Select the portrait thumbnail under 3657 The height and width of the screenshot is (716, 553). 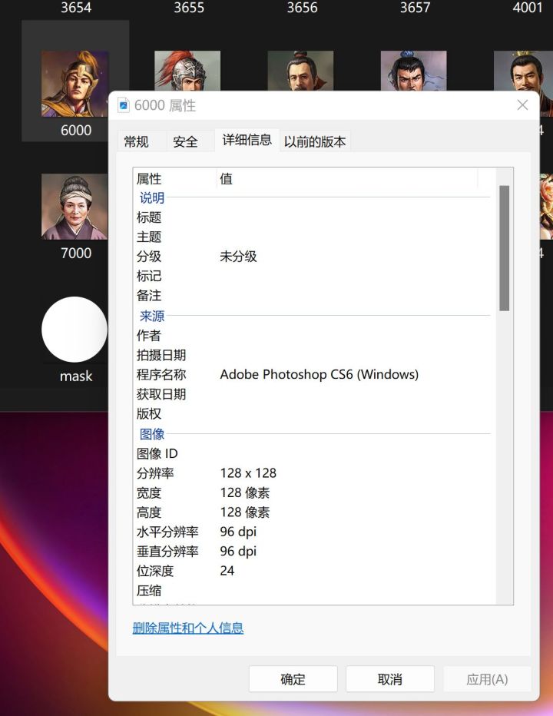click(414, 71)
